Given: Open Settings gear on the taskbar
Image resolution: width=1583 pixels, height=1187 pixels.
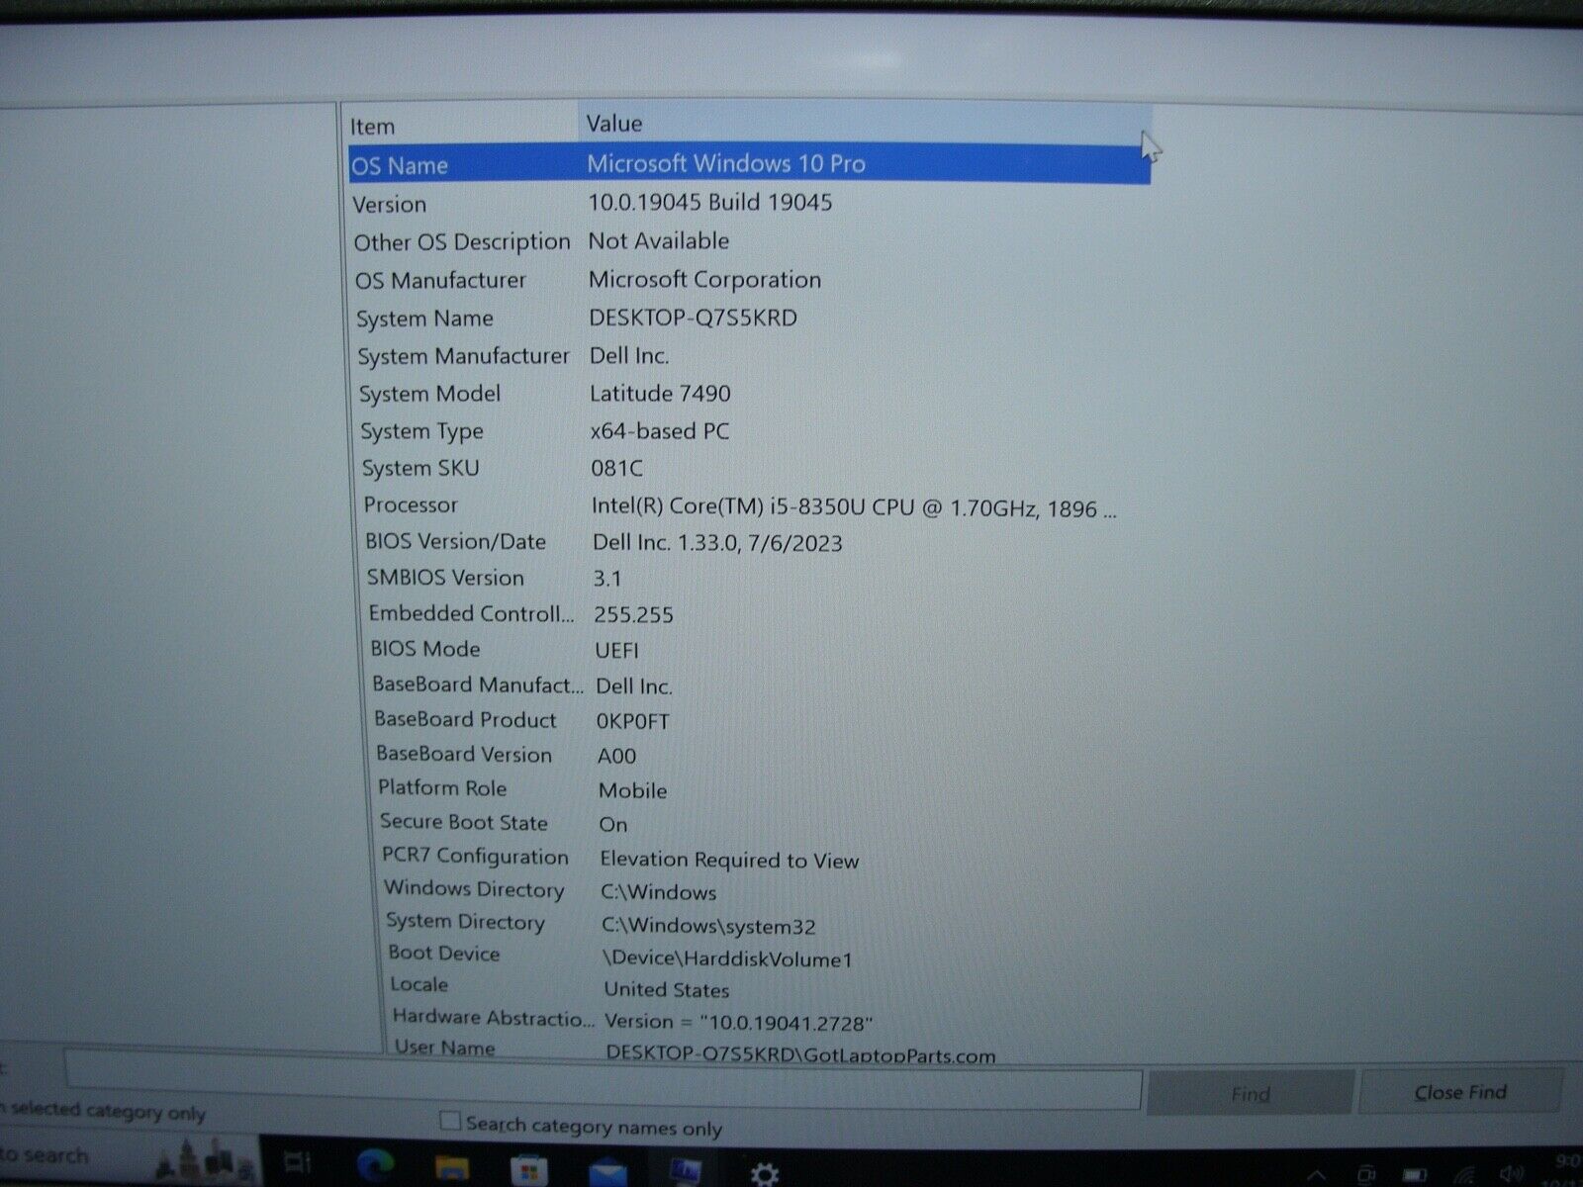Looking at the screenshot, I should [x=764, y=1174].
